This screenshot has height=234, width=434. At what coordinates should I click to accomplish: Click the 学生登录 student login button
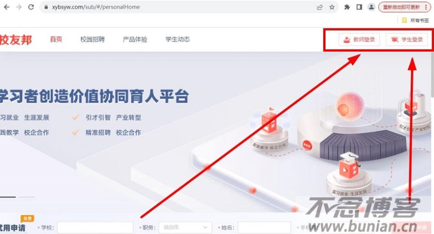point(407,39)
